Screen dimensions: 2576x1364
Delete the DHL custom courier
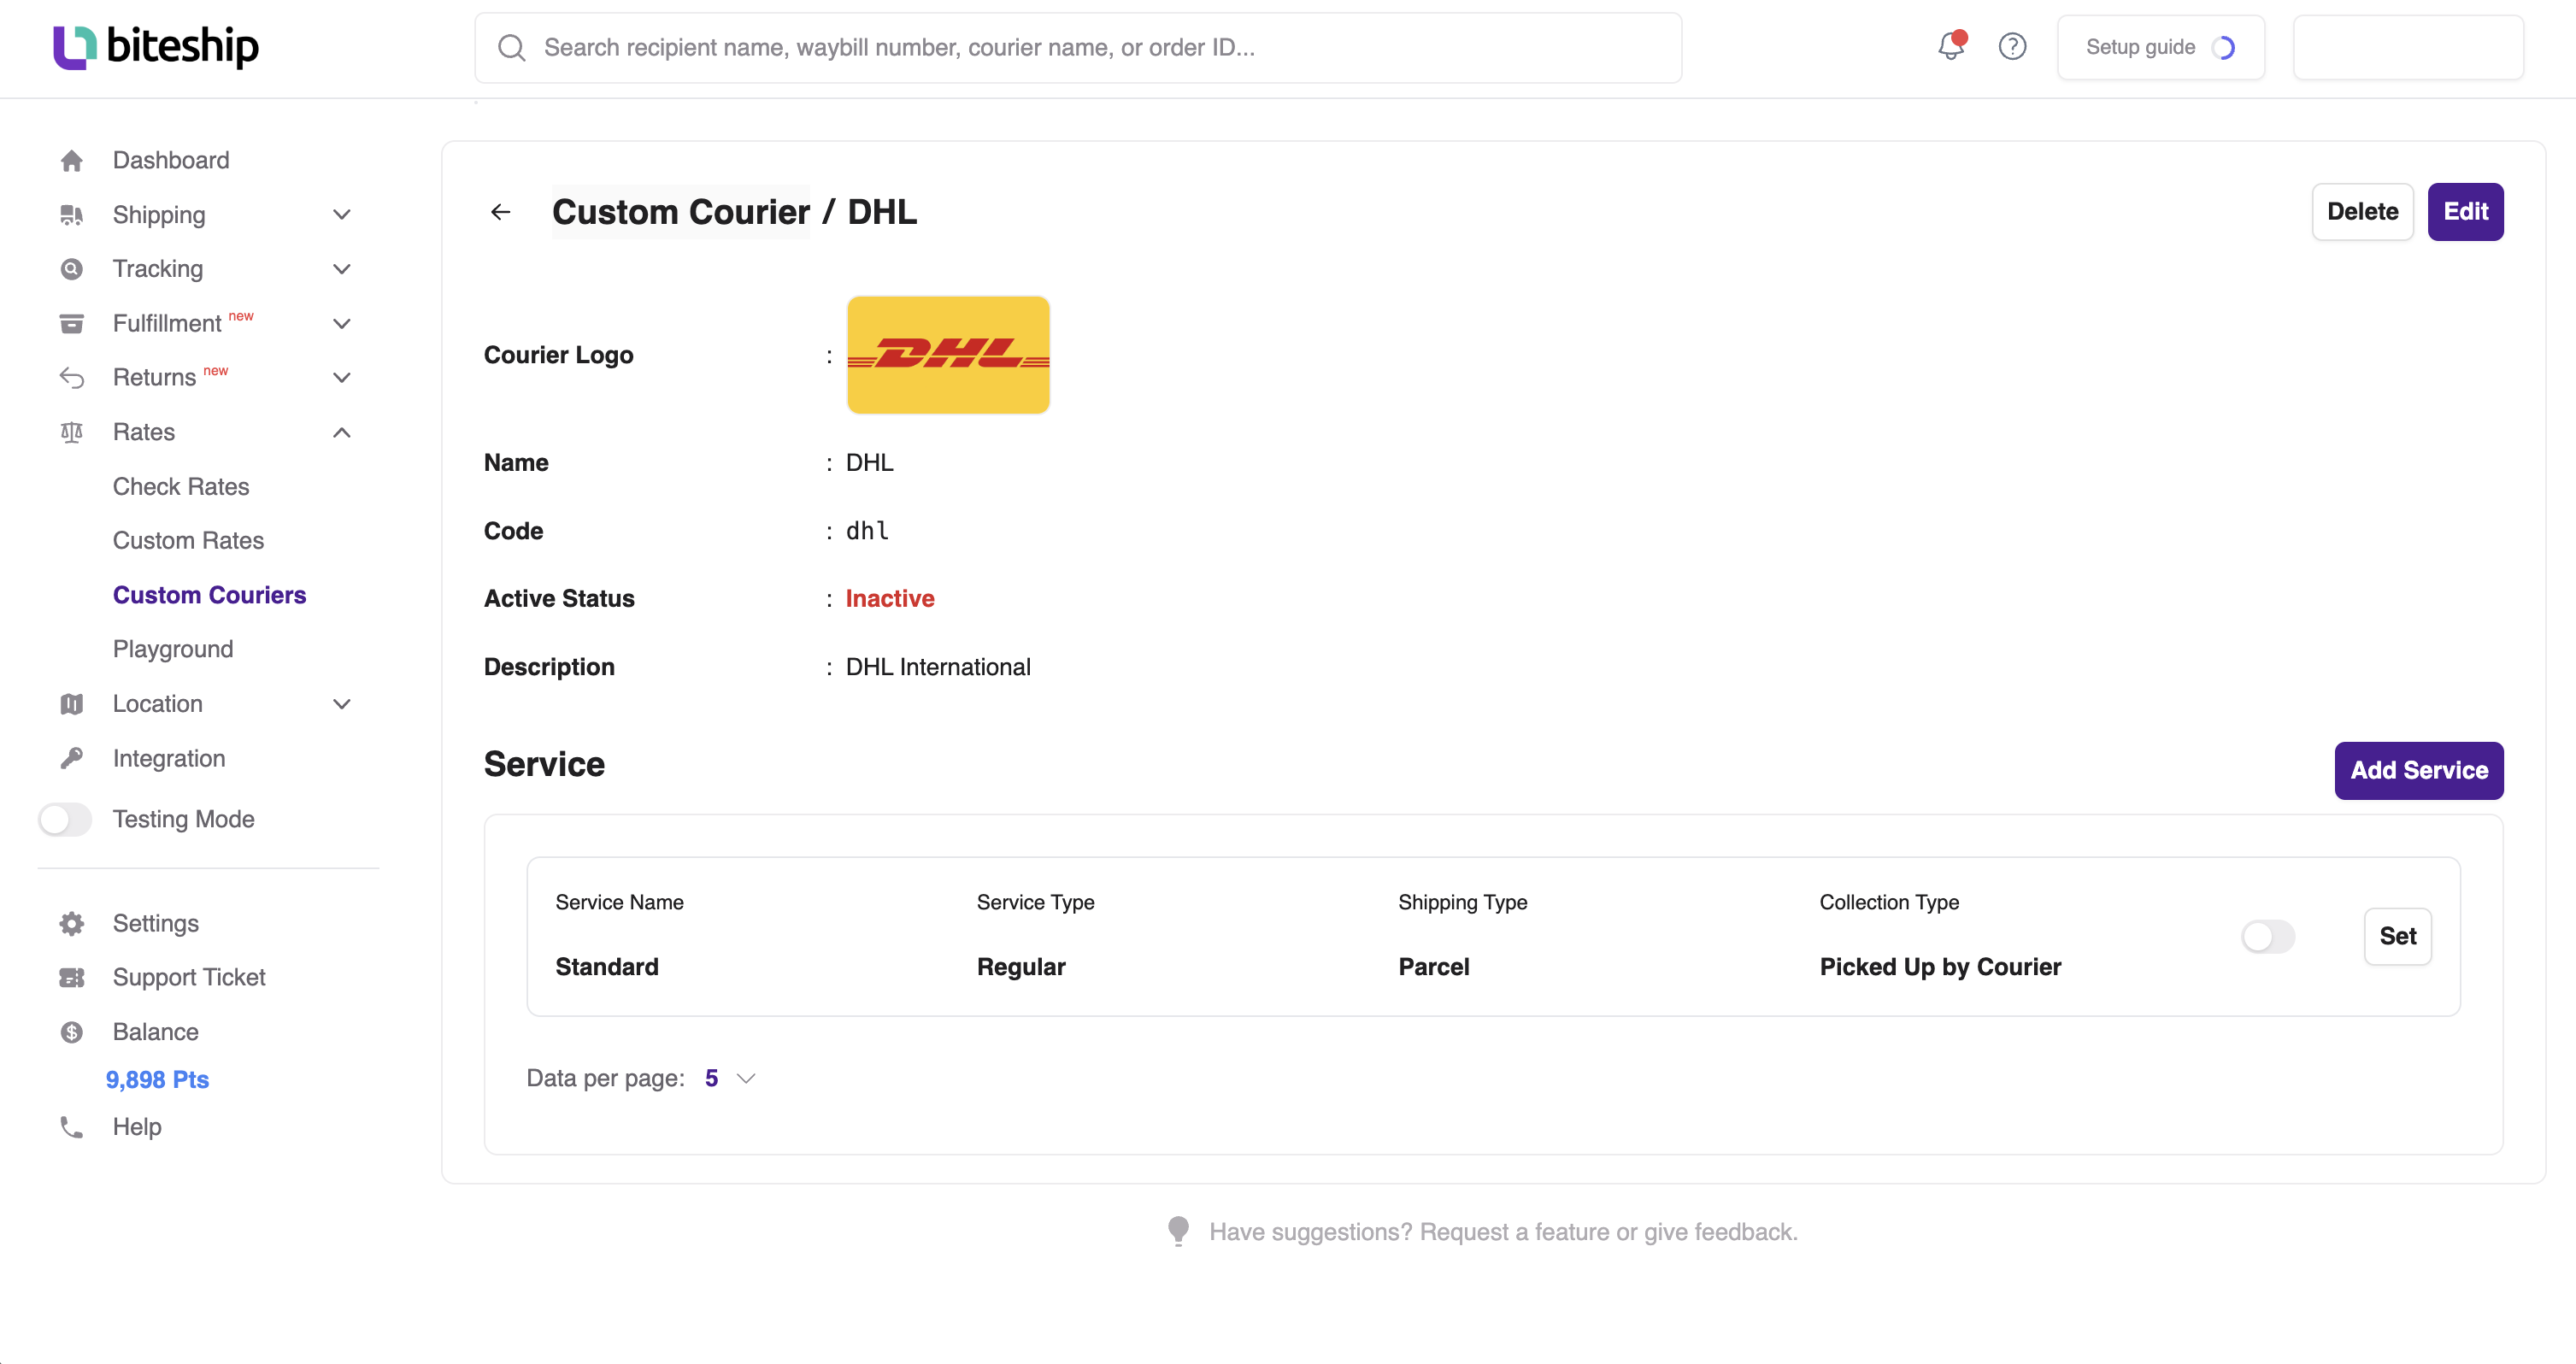click(2363, 212)
